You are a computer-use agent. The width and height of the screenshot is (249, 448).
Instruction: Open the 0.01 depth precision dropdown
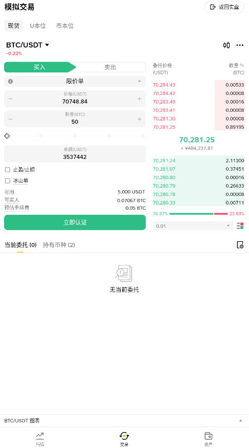pyautogui.click(x=193, y=226)
